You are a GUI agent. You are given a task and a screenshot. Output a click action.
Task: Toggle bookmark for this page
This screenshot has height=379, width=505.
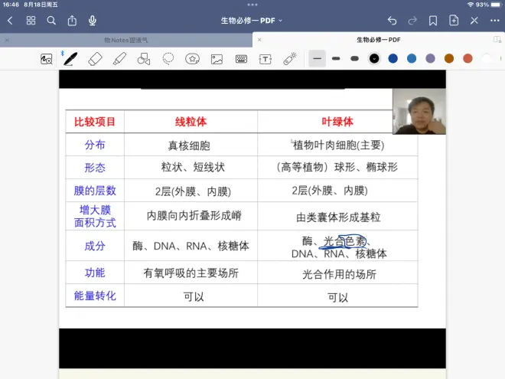pyautogui.click(x=433, y=21)
